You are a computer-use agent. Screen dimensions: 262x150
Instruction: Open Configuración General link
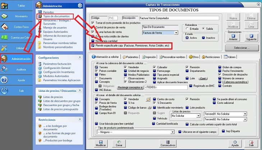tap(56, 68)
